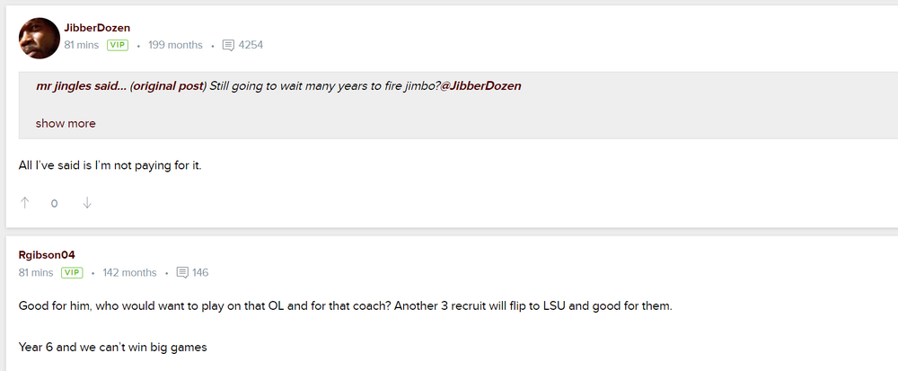Click JibberDozen's 4254 post count
Image resolution: width=898 pixels, height=371 pixels.
click(x=251, y=45)
